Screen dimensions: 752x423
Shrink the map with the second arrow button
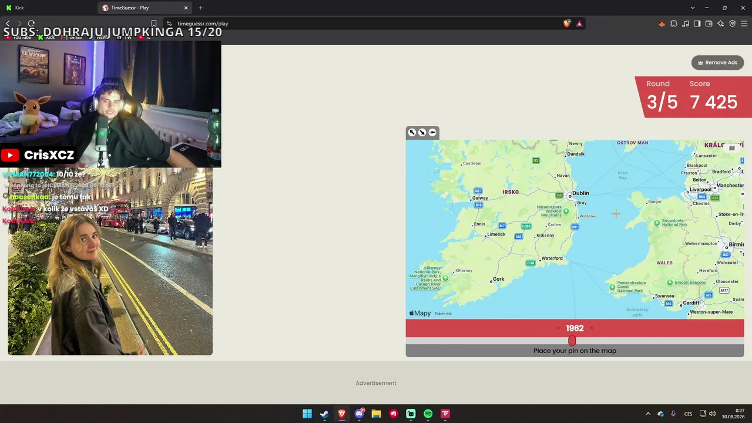click(x=422, y=132)
